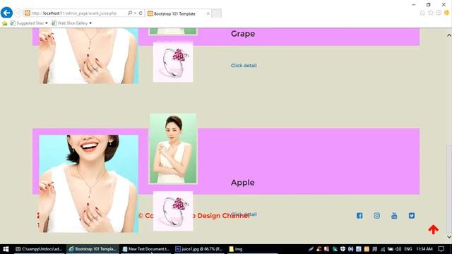
Task: Click the standing woman portrait thumbnail
Action: [173, 148]
